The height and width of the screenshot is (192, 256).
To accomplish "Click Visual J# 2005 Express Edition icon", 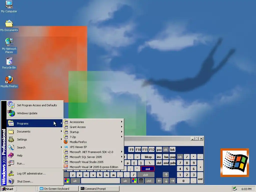I will pyautogui.click(x=66, y=167).
